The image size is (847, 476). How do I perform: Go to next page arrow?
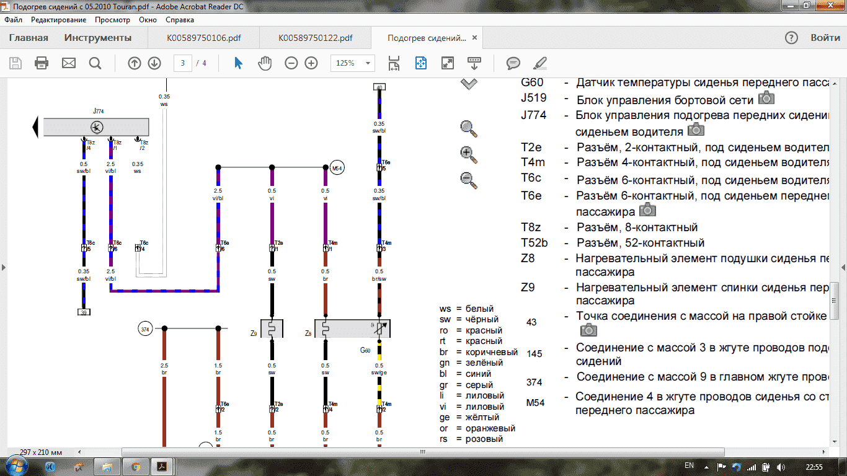(x=154, y=63)
